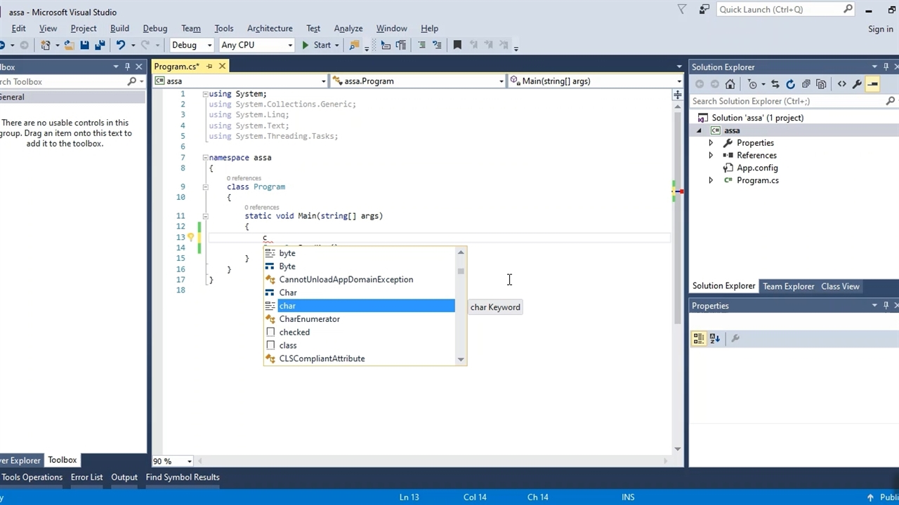Open the Debug configuration dropdown
This screenshot has width=899, height=505.
[x=192, y=45]
